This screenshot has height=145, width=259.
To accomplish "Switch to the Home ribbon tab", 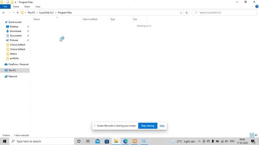I will point(16,6).
